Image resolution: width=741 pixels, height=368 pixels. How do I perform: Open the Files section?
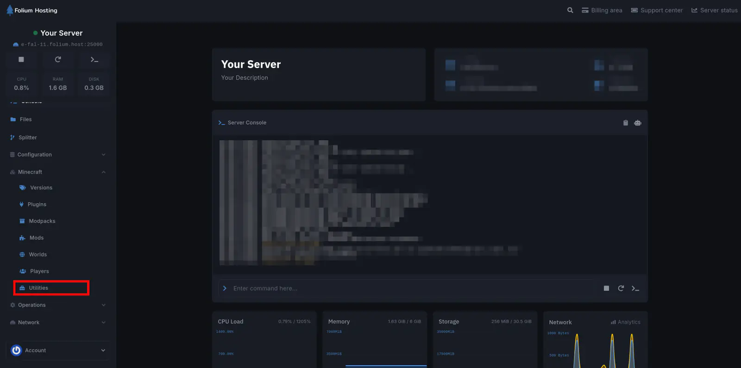point(26,119)
